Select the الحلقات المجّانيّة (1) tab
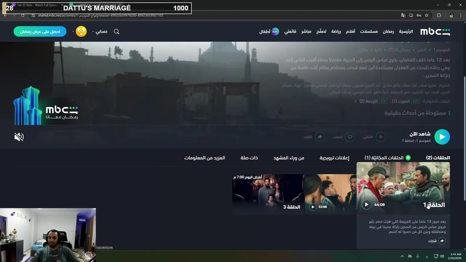466x262 pixels. click(x=388, y=158)
